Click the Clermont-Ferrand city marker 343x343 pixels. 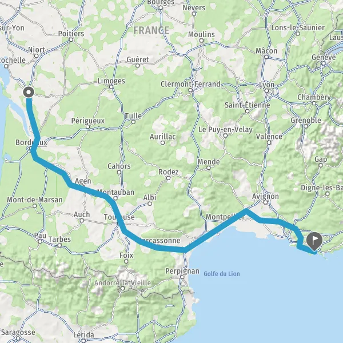click(x=190, y=90)
